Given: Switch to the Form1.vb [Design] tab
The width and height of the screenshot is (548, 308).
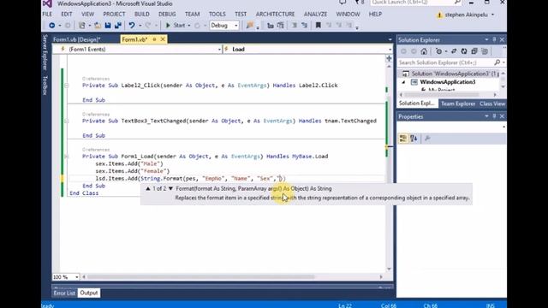Looking at the screenshot, I should coord(77,39).
